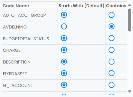Click the scroll down arrow

click(129, 91)
